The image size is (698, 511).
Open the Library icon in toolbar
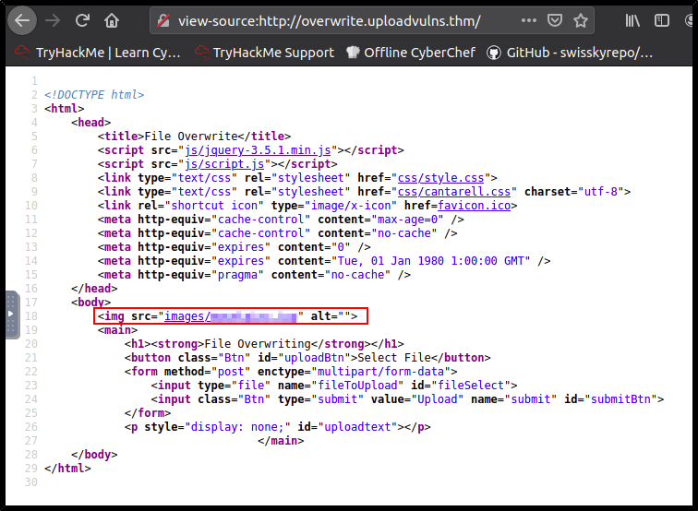pos(632,20)
